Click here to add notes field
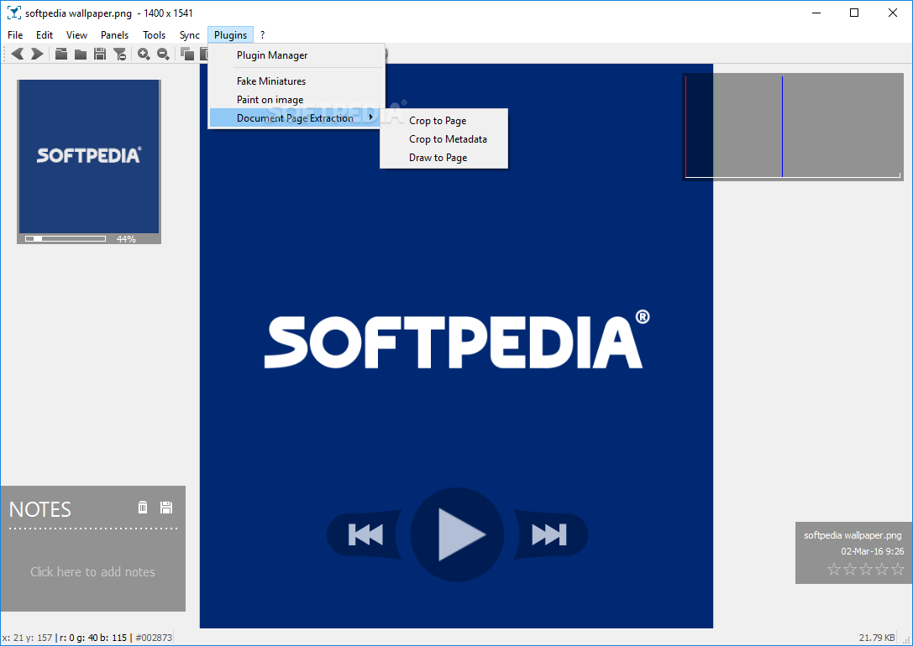Image resolution: width=913 pixels, height=646 pixels. [x=92, y=571]
